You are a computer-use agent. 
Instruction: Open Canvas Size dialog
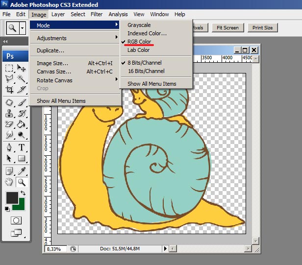[x=75, y=72]
